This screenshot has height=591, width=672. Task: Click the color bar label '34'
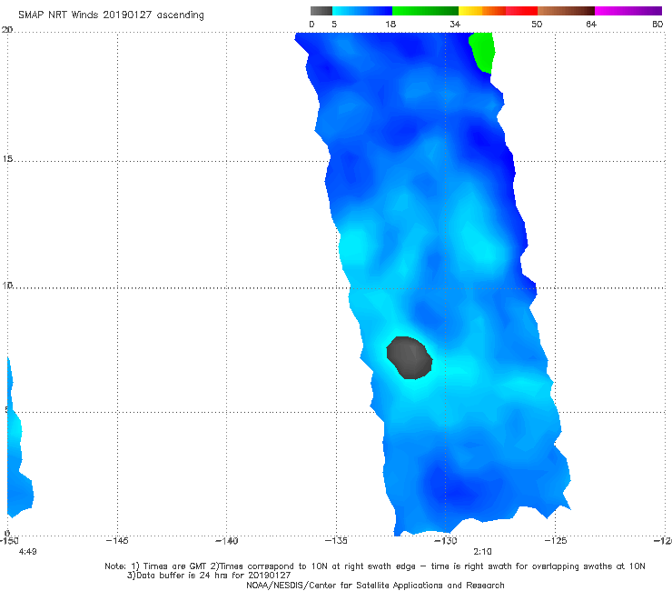click(x=455, y=24)
